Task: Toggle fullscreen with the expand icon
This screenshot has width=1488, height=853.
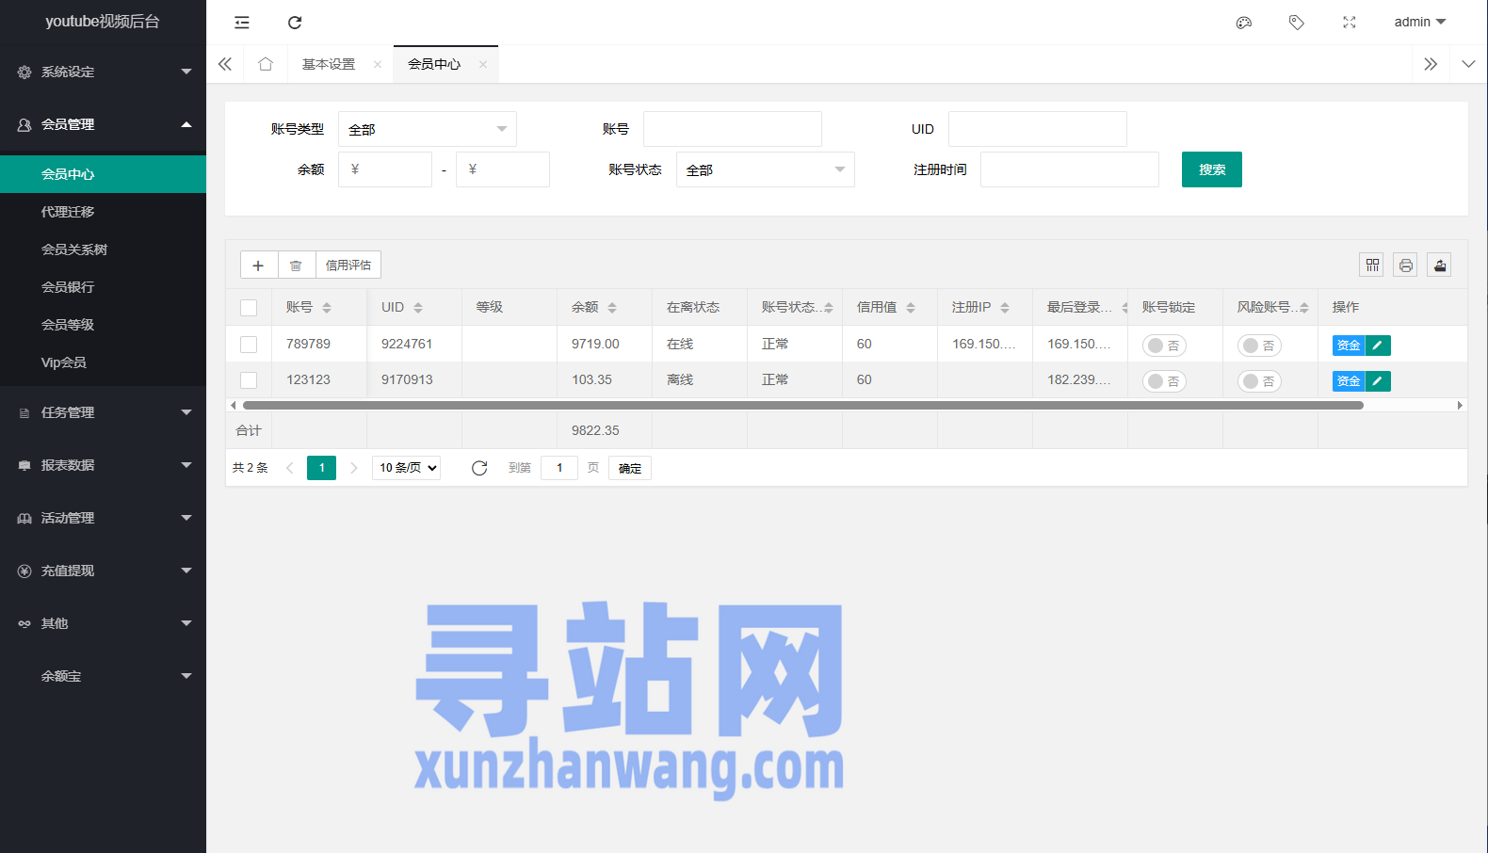Action: pos(1350,23)
